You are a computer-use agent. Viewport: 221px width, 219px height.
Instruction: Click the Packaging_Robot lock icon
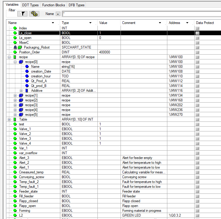point(15,47)
